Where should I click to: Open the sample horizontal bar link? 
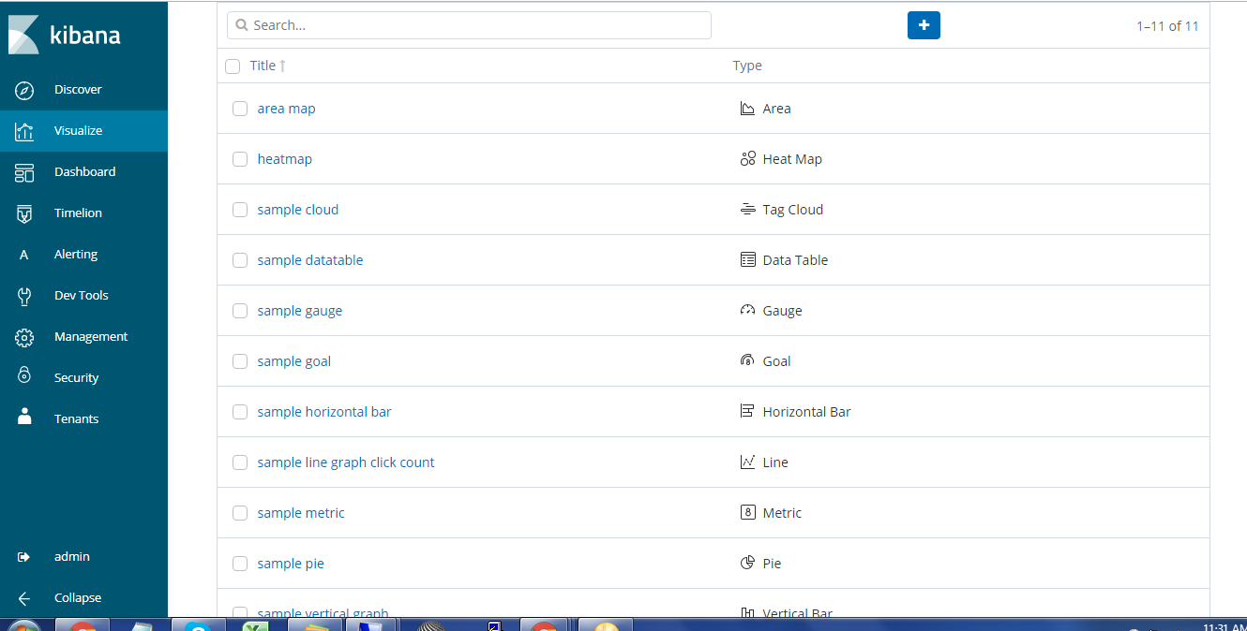[324, 412]
